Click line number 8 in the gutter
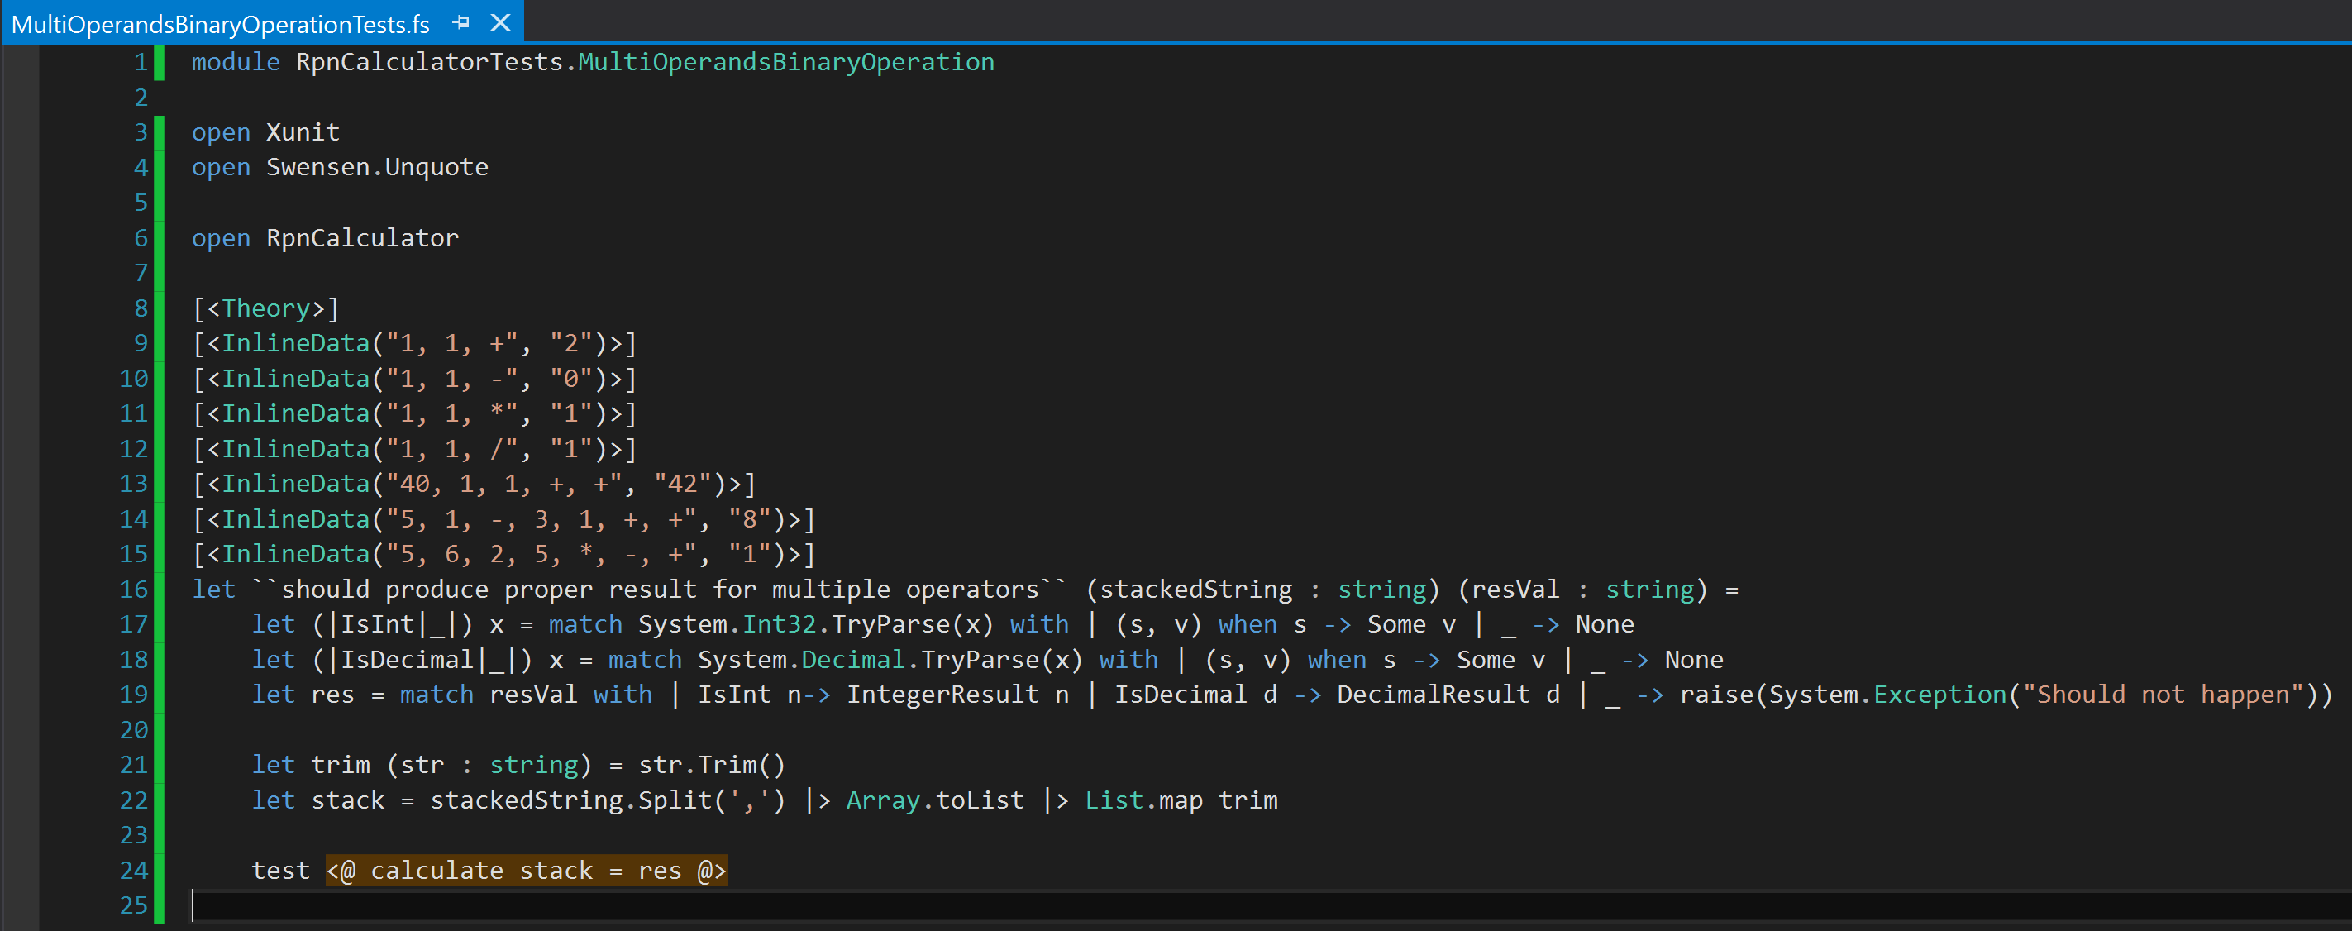The height and width of the screenshot is (931, 2352). [141, 308]
